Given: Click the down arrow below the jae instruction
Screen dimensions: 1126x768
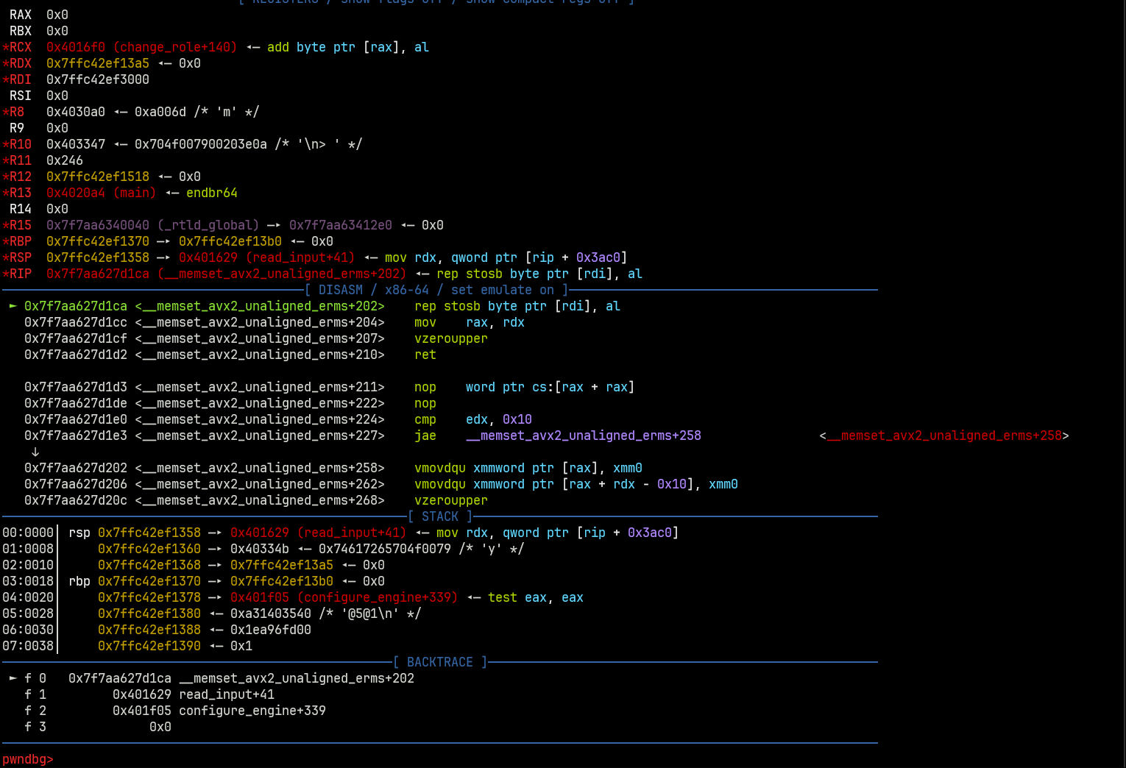Looking at the screenshot, I should coord(35,452).
